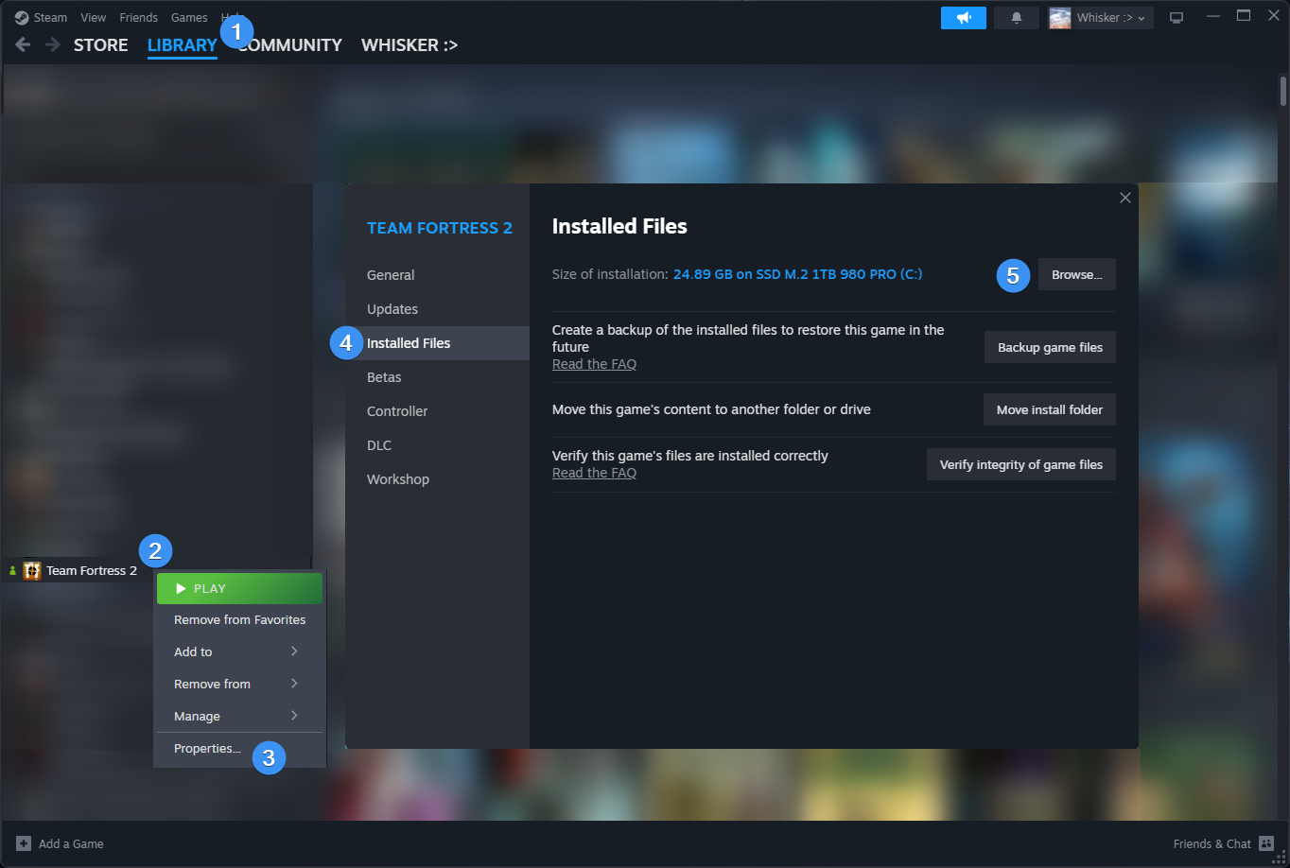The width and height of the screenshot is (1290, 868).
Task: Enter Big Picture mode via the monitor icon
Action: [1176, 16]
